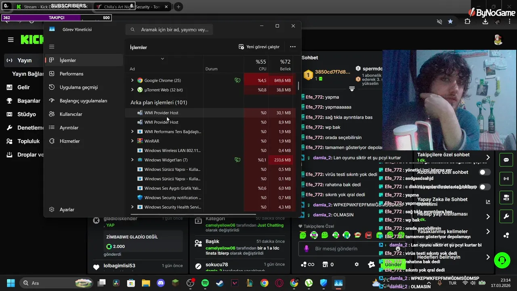Screen dimensions: 517x291
Task: Open Yapay Zeka ile Sohbet external link icon
Action: point(488,202)
